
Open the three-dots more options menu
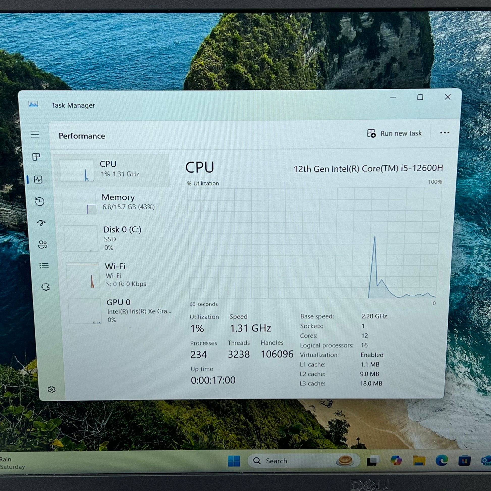click(x=445, y=133)
